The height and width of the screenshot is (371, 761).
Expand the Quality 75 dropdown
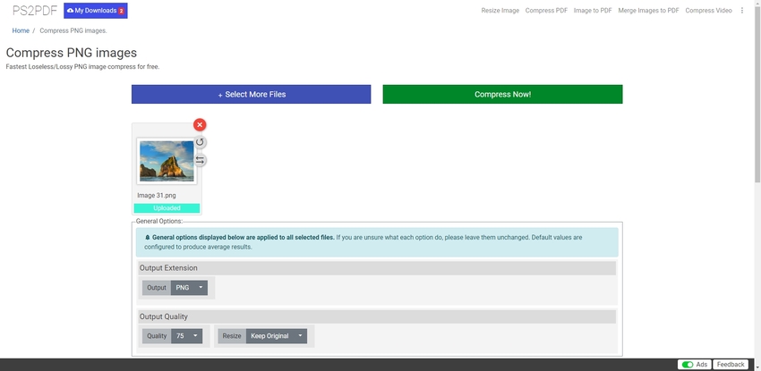pyautogui.click(x=186, y=336)
